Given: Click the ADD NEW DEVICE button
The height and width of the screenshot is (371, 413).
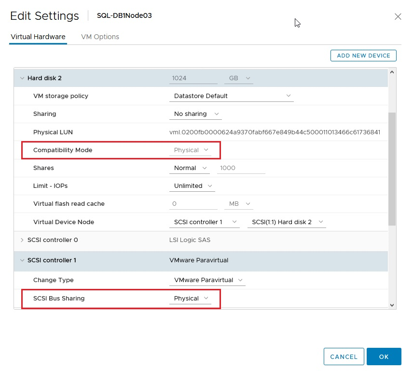Looking at the screenshot, I should 363,56.
